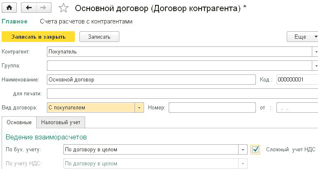Toggle the Сложный учет НДС checkbox
Image resolution: width=318 pixels, height=169 pixels.
pos(255,149)
